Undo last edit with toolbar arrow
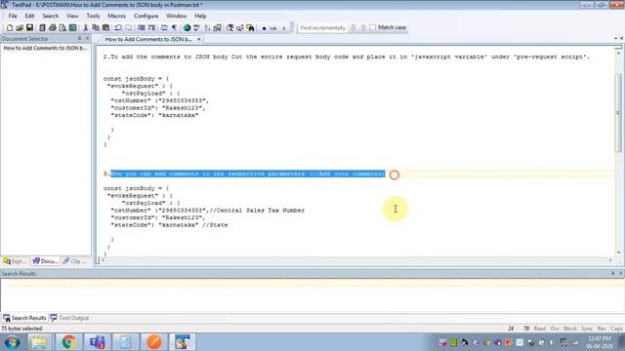 [x=118, y=28]
